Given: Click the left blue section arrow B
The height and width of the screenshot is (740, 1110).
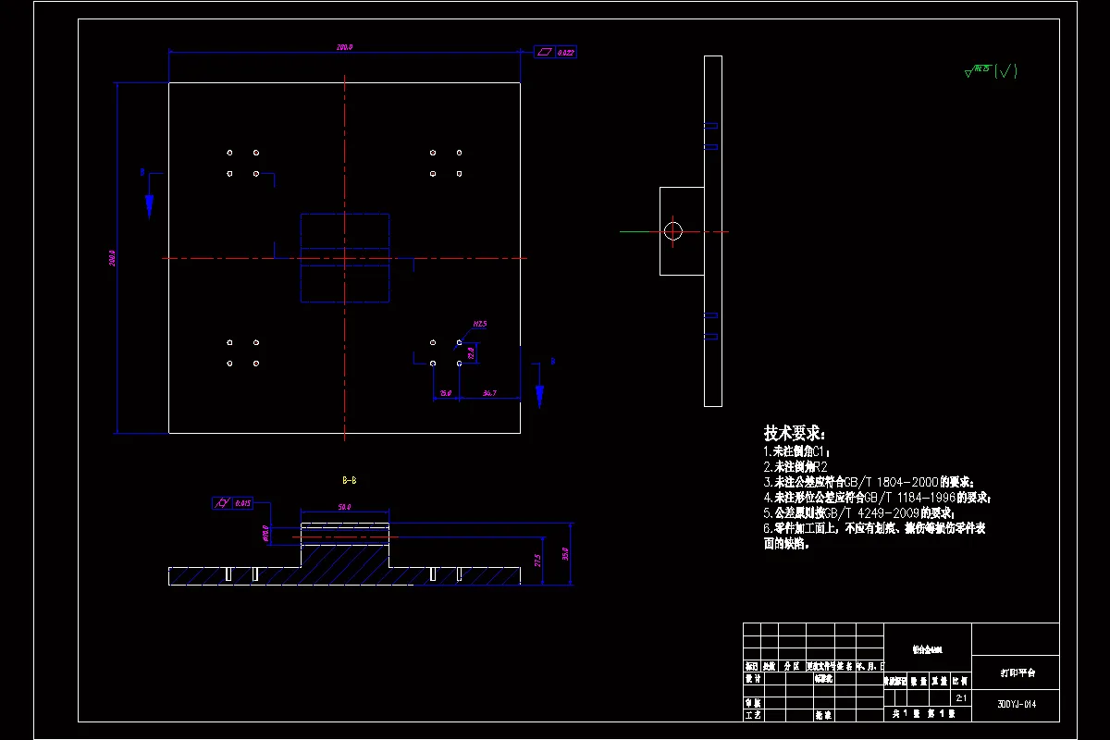Looking at the screenshot, I should 149,205.
